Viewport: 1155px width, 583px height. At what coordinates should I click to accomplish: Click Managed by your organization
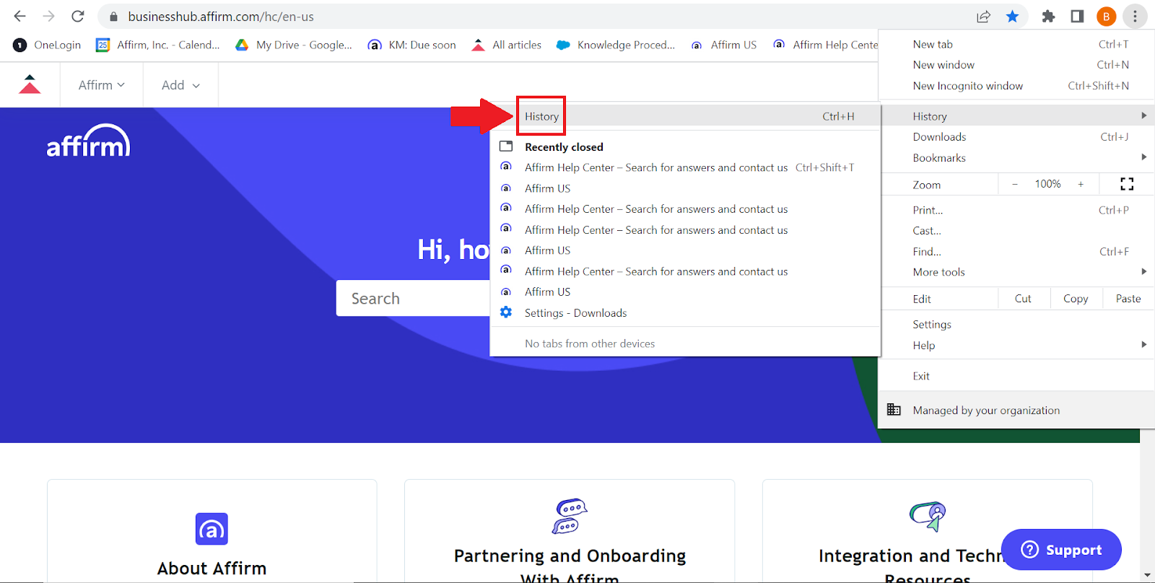tap(1016, 410)
